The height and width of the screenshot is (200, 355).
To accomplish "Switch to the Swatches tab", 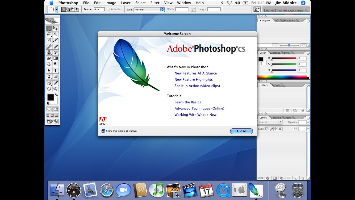I will coord(275,53).
